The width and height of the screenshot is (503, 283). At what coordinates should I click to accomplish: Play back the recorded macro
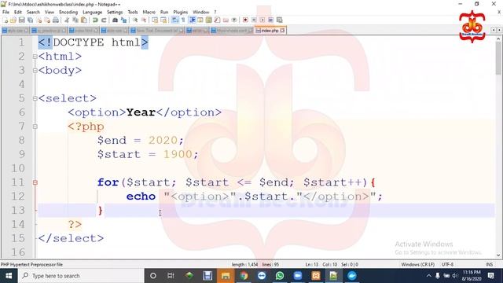click(x=263, y=20)
